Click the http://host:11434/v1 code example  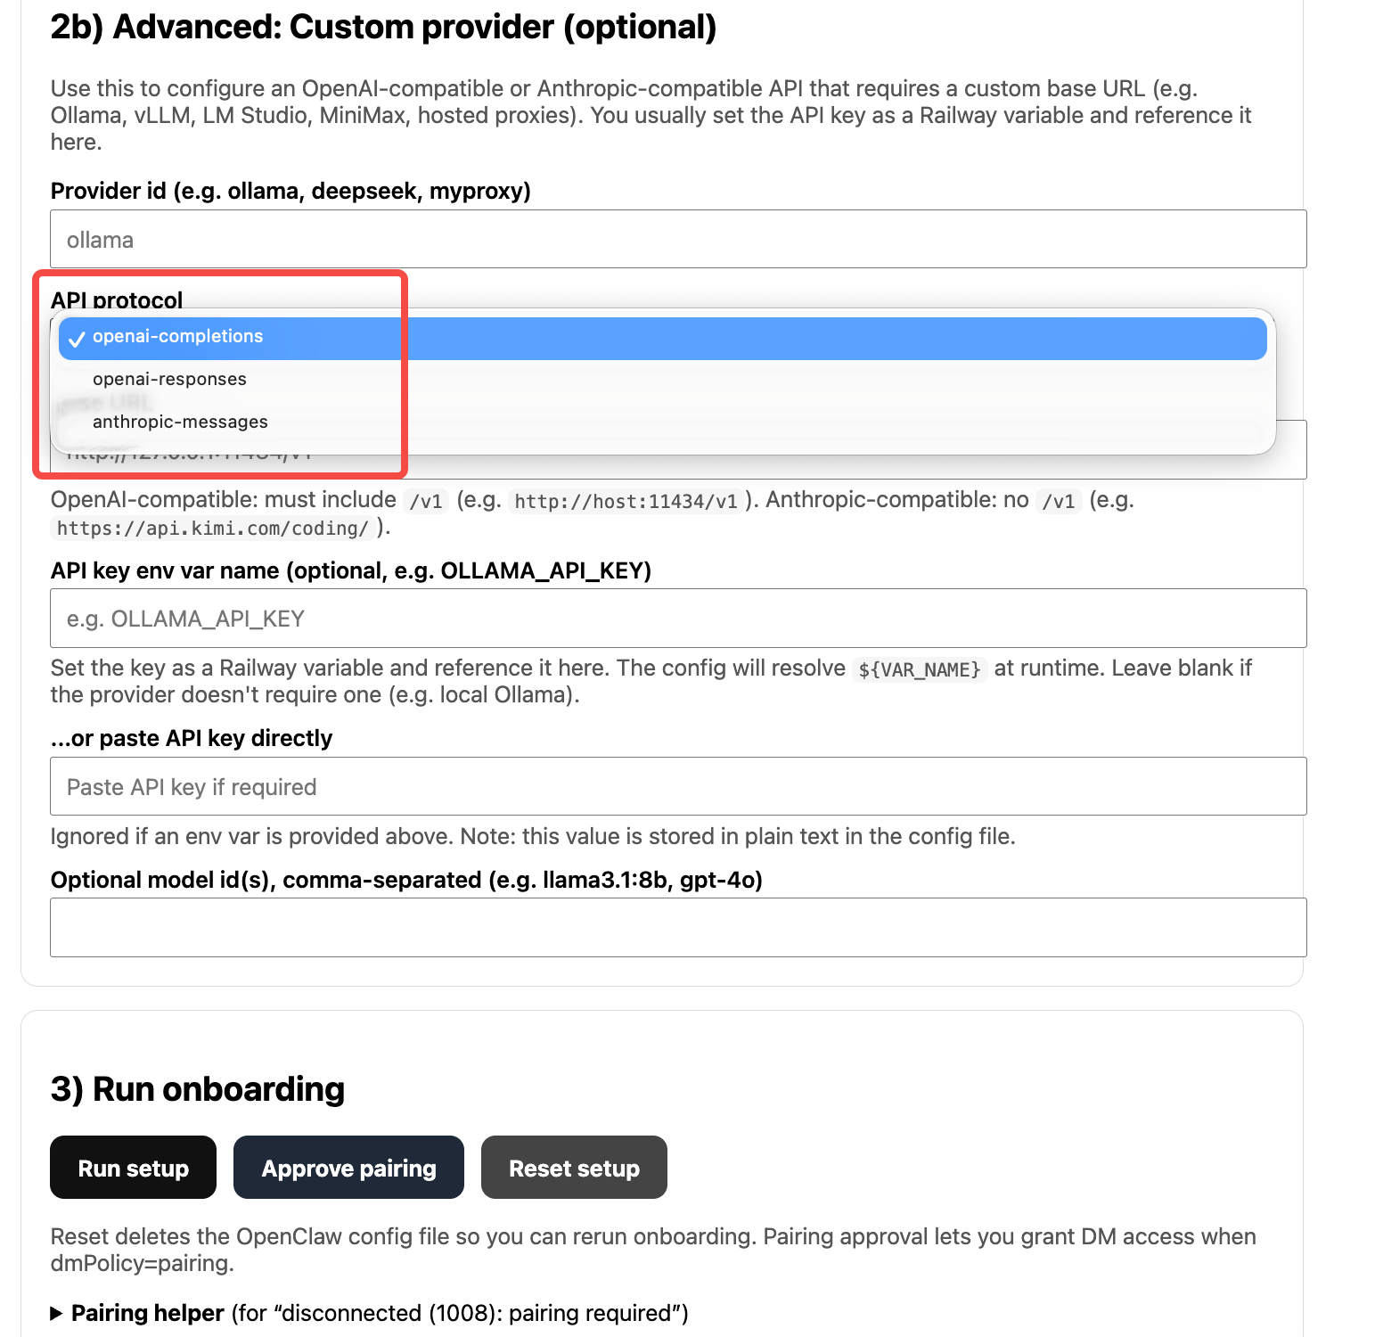(626, 502)
